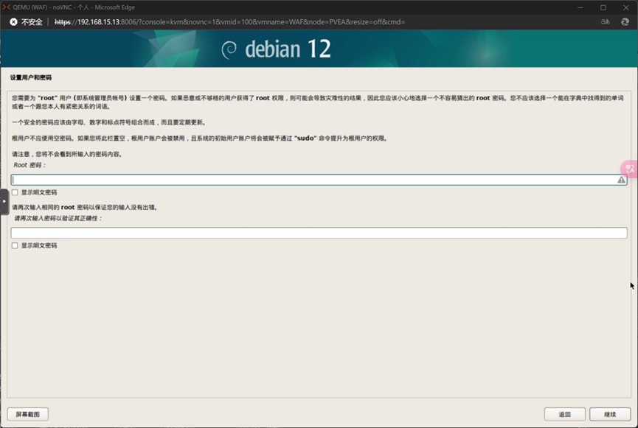
Task: Click the 返回 button to go back
Action: coord(565,414)
